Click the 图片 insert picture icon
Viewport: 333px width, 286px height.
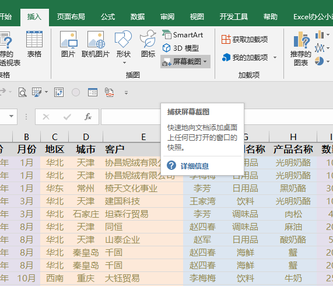pos(68,44)
